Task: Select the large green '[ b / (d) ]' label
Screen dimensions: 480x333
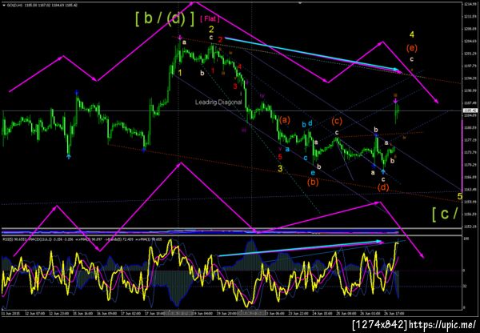Action: coord(165,19)
